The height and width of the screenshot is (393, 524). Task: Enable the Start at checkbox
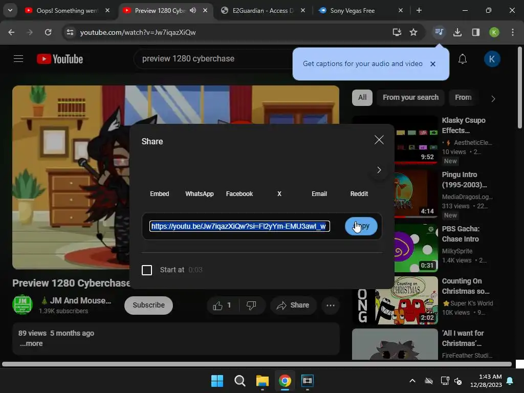(147, 270)
